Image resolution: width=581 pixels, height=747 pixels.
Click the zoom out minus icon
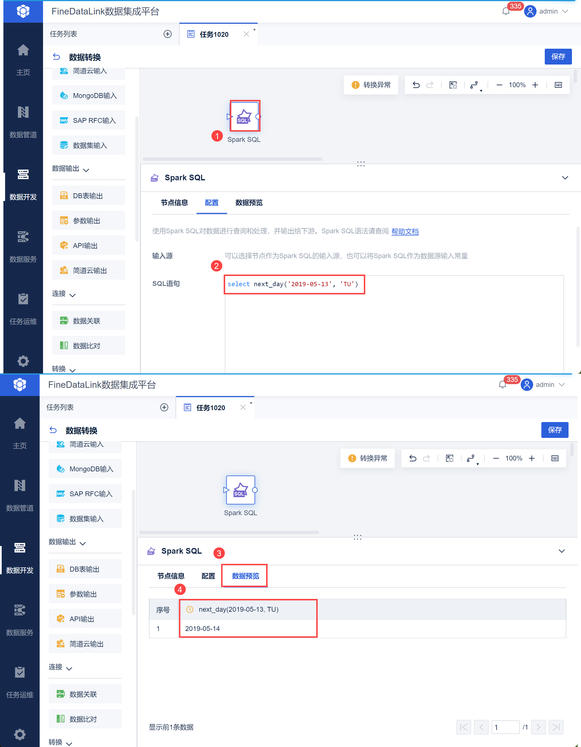tap(499, 85)
